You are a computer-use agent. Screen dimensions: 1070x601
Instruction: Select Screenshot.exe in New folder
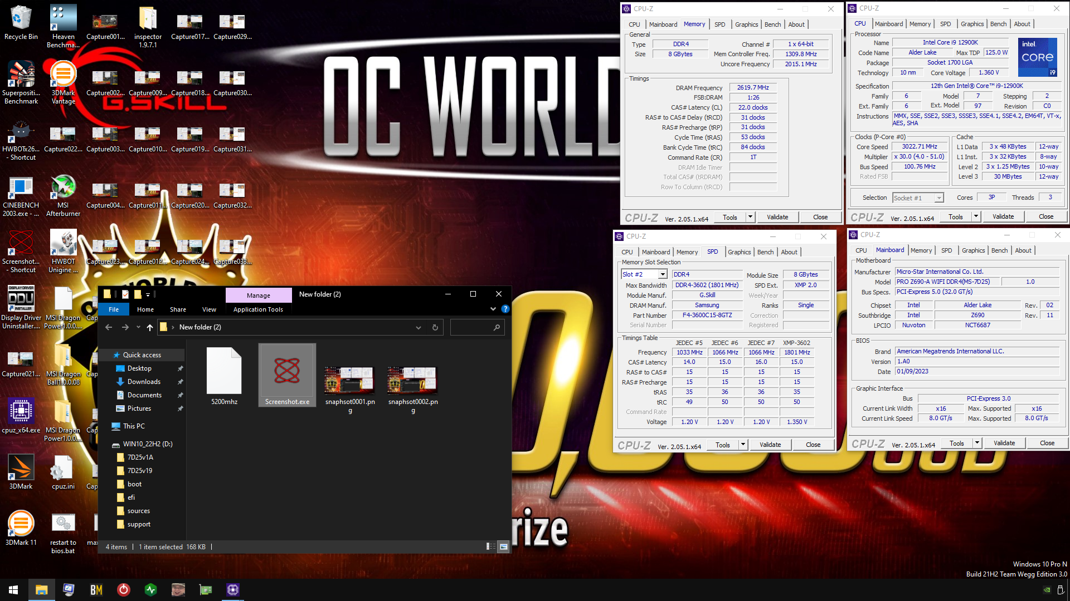pos(287,375)
